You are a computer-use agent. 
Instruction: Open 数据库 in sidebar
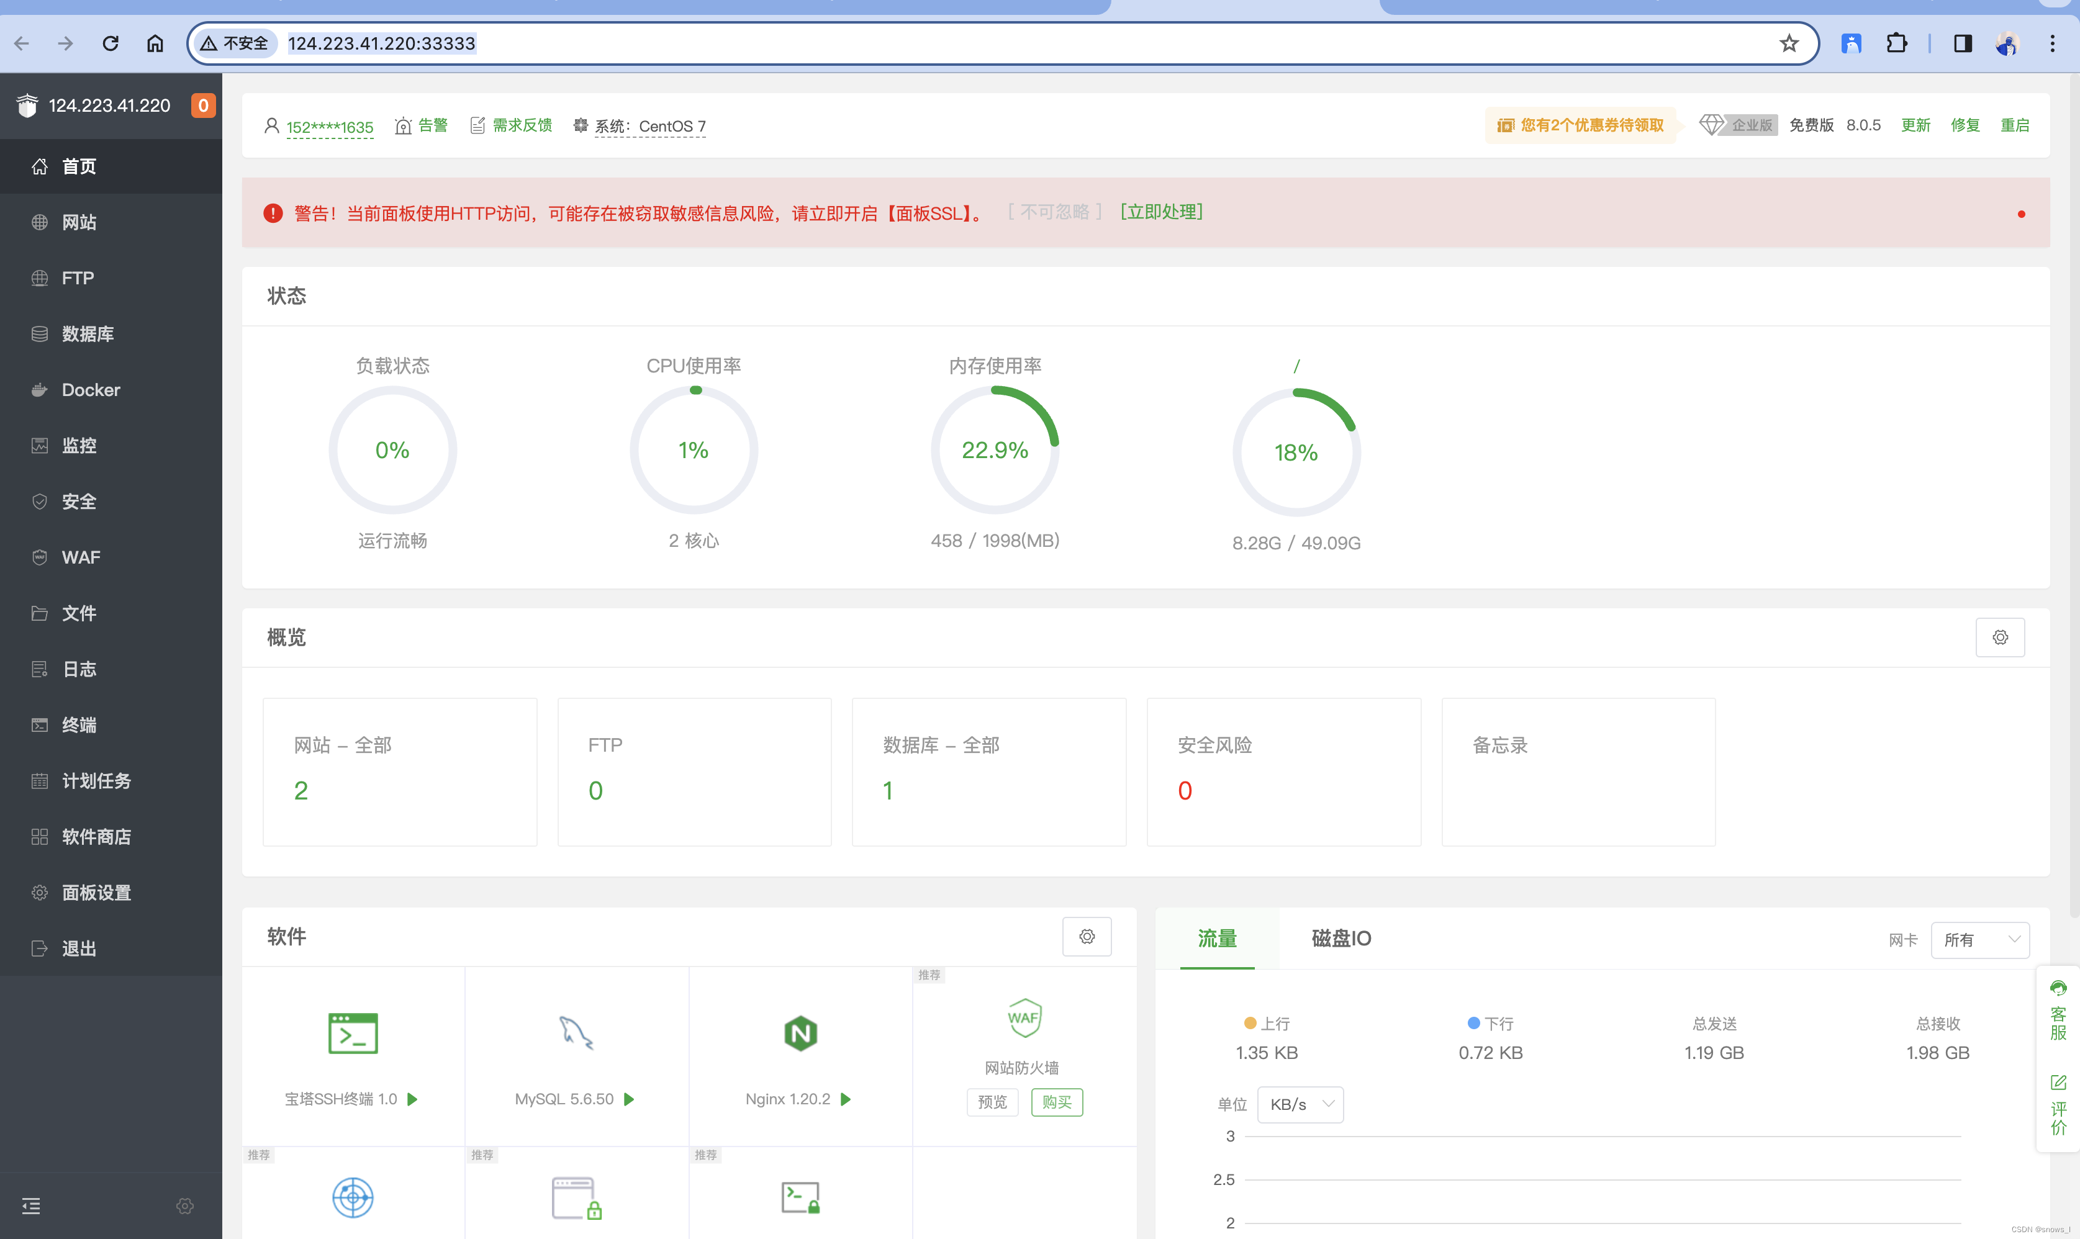[x=111, y=334]
